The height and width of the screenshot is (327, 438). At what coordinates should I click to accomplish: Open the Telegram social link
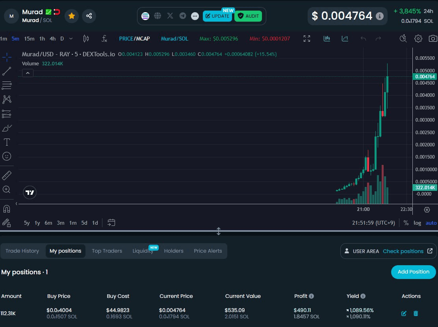183,16
